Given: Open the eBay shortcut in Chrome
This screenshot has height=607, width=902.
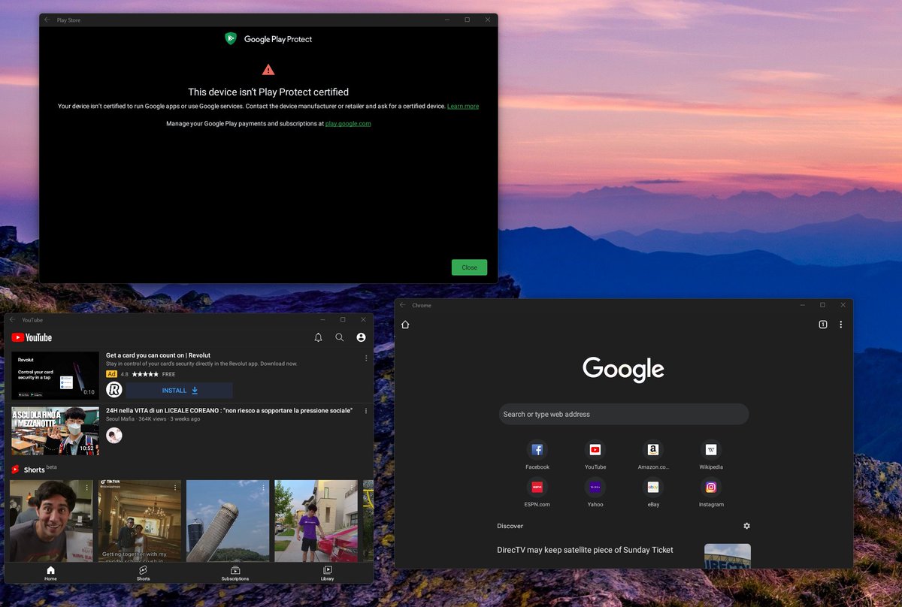Looking at the screenshot, I should 653,492.
